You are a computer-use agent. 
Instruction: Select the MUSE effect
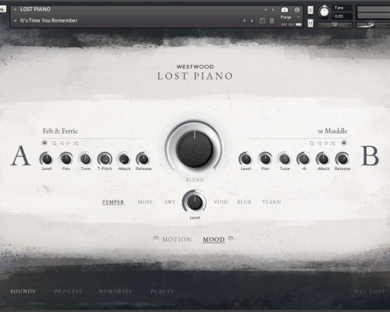[x=145, y=202]
